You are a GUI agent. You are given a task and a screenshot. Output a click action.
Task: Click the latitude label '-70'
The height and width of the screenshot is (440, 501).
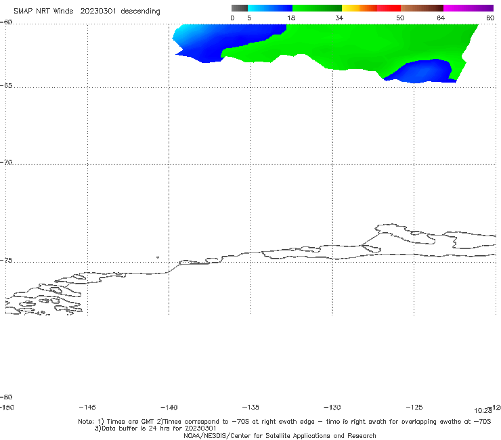coord(6,162)
